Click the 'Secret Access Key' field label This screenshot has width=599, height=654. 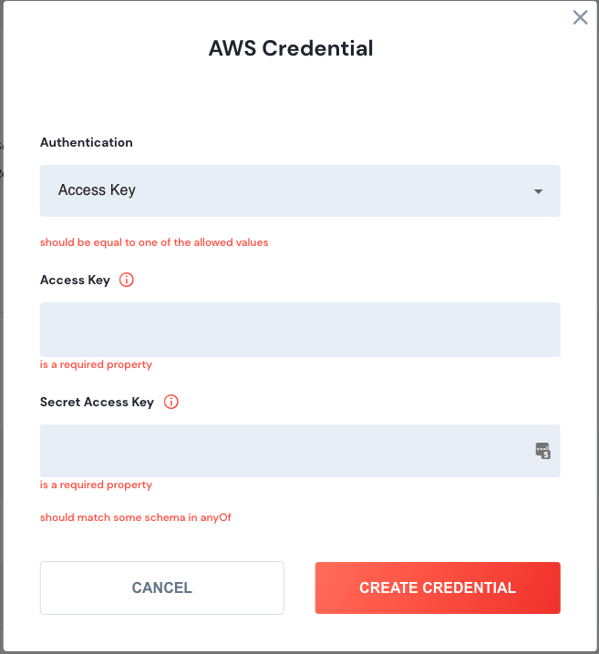point(97,402)
